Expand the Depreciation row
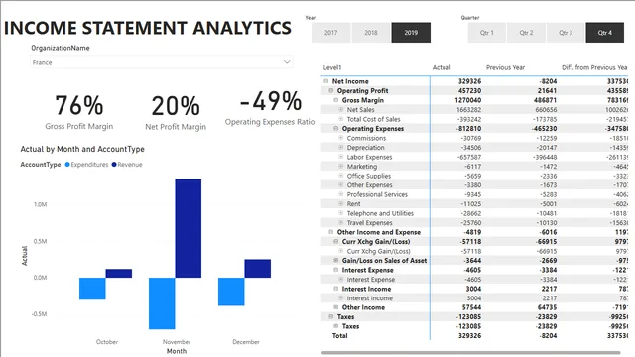The image size is (635, 357). coord(340,148)
